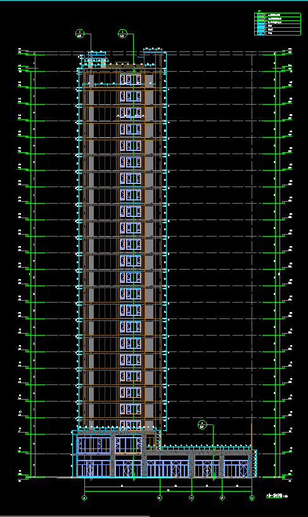This screenshot has width=308, height=517.
Task: Select the rooftop stair tower on the right side
Action: tap(153, 59)
